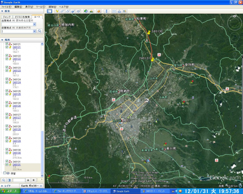Click the north compass navigation ring
The image size is (243, 194).
235,23
